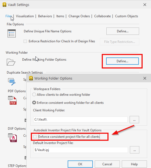Click the Define Working Folder Options label
The height and width of the screenshot is (168, 151).
[x=44, y=60]
